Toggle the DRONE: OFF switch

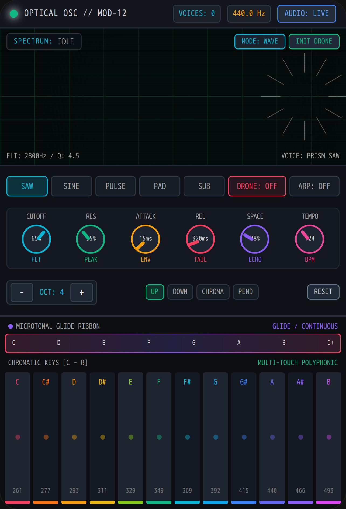(x=257, y=186)
